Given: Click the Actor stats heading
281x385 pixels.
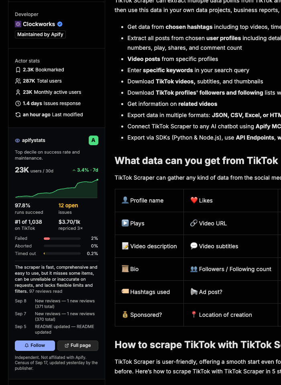Looking at the screenshot, I should (x=27, y=61).
